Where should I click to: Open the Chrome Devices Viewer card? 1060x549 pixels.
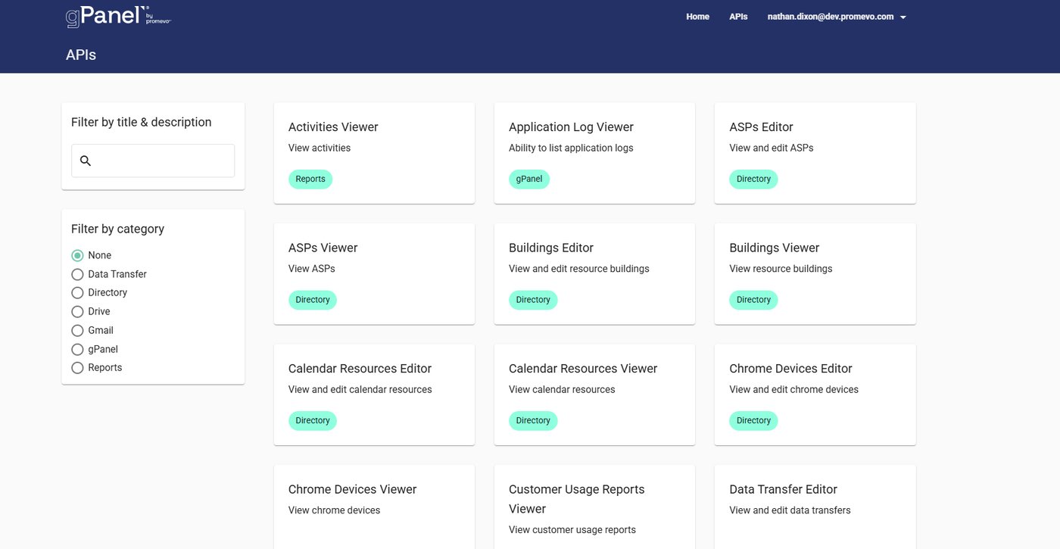(x=374, y=507)
